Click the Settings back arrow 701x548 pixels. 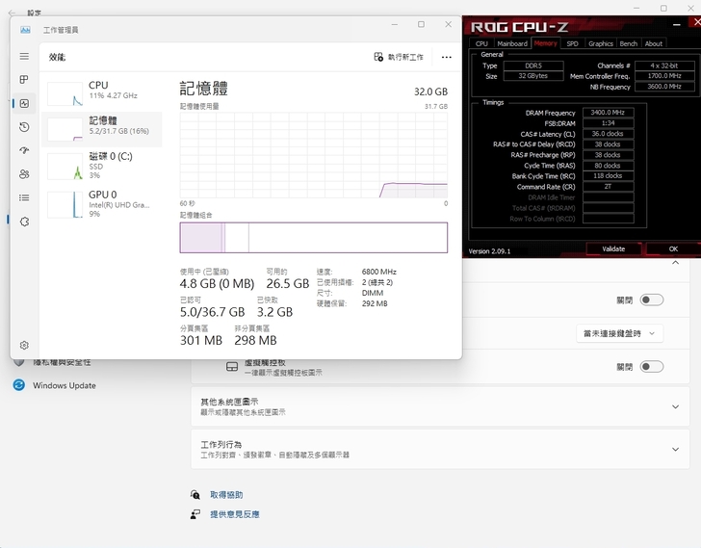click(13, 13)
